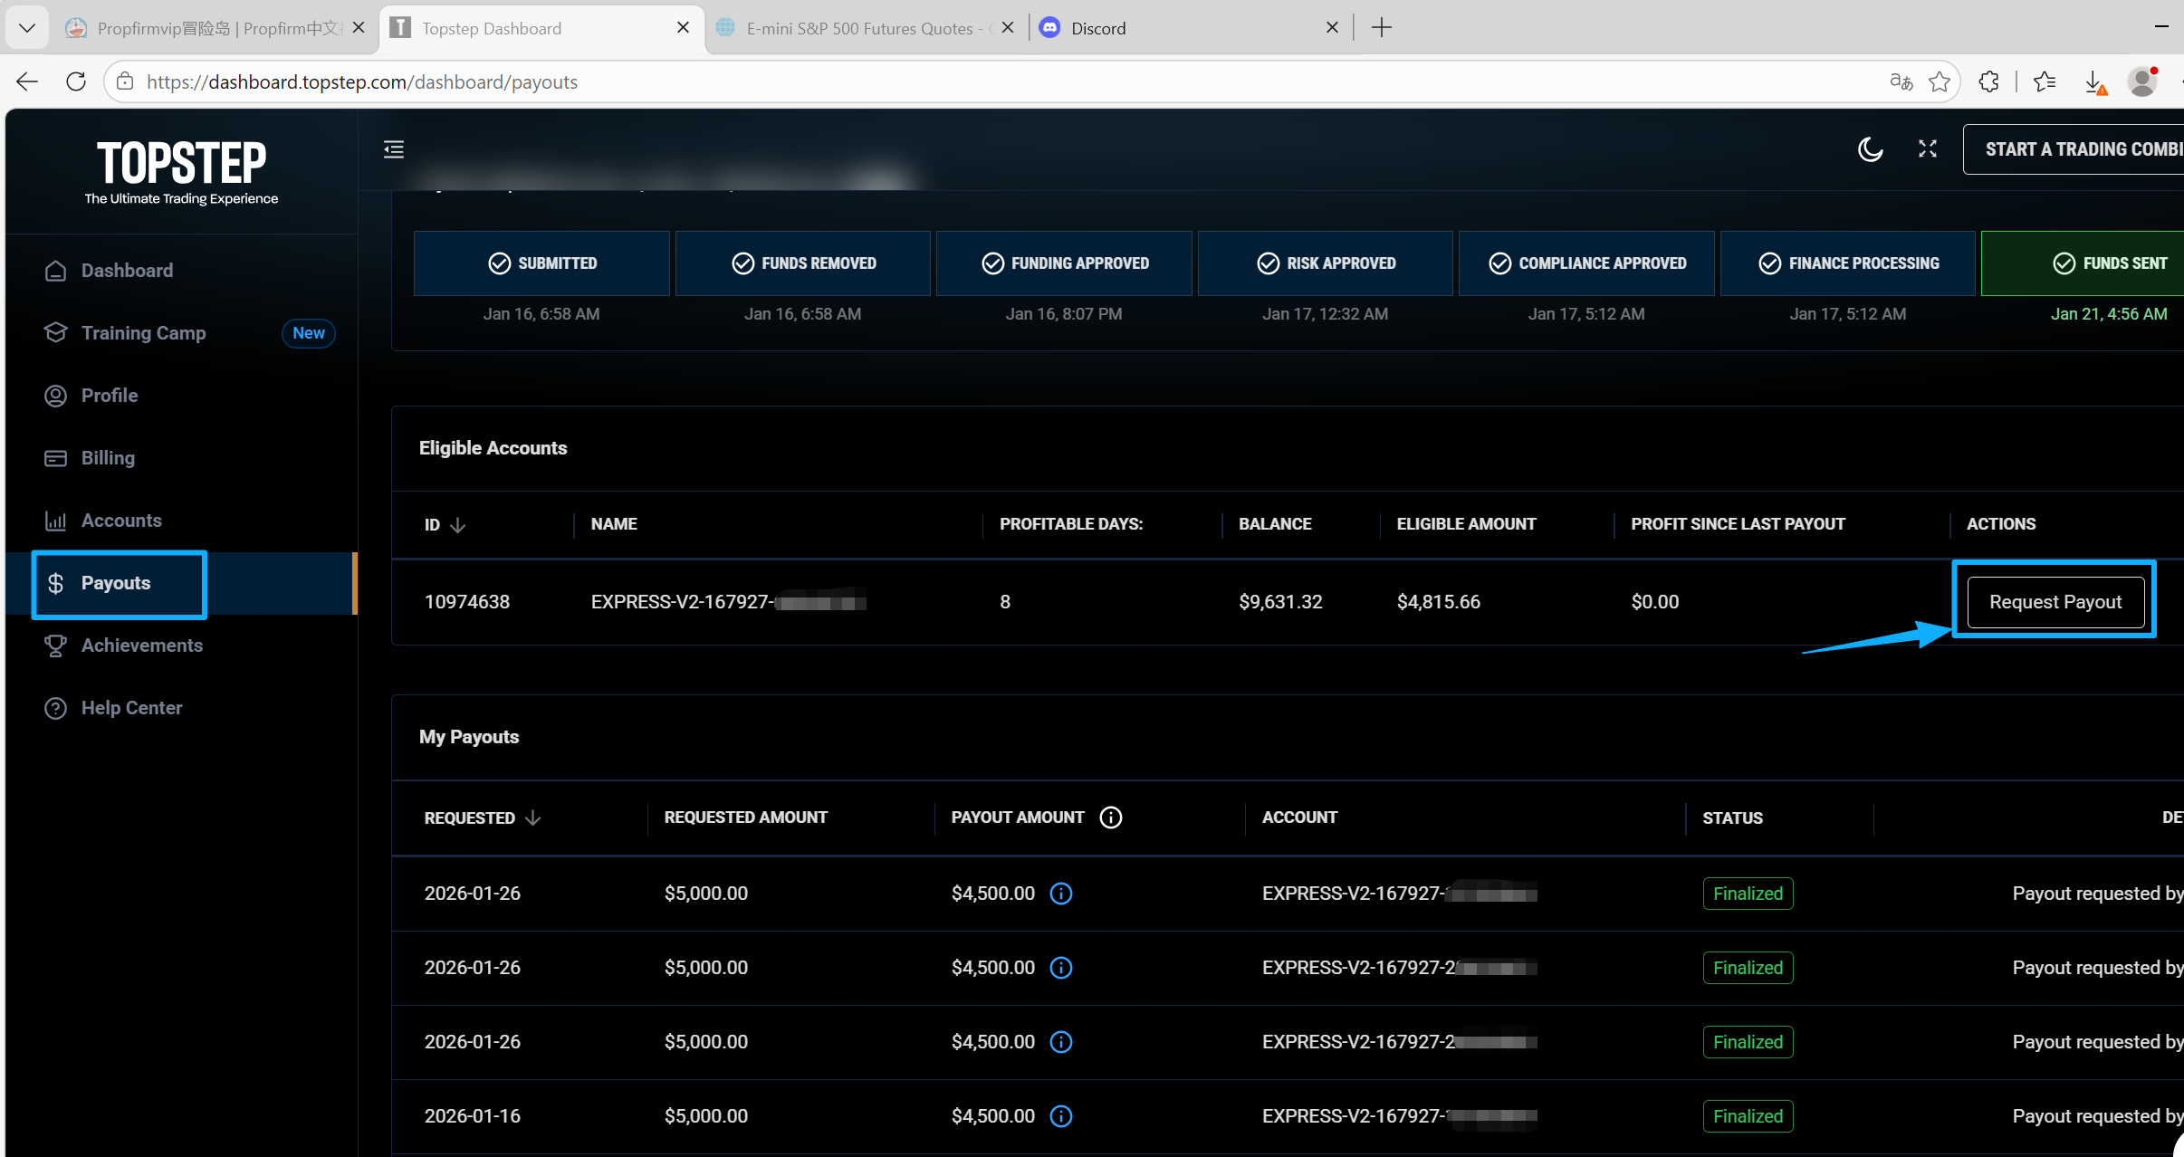Toggle dark mode moon icon
The width and height of the screenshot is (2184, 1157).
[x=1870, y=149]
